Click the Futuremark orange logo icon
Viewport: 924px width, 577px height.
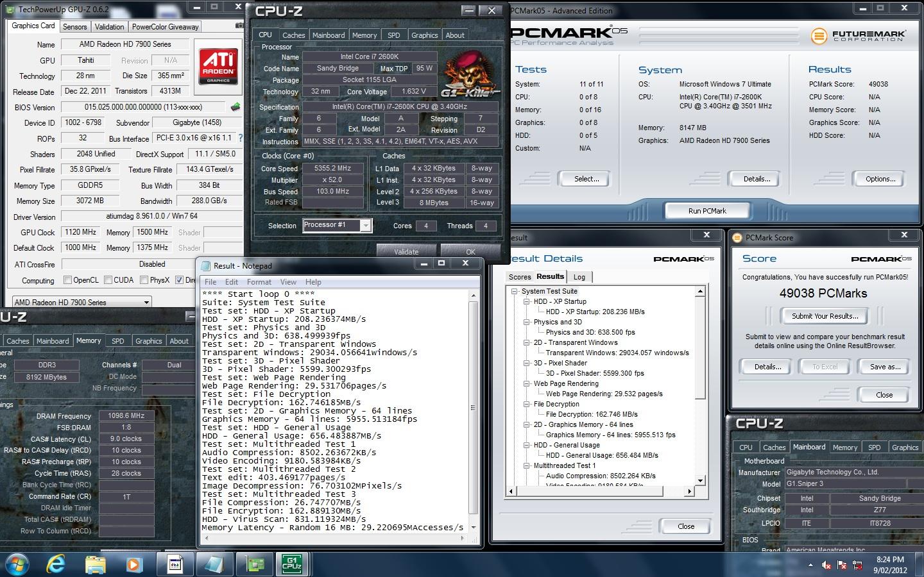pyautogui.click(x=819, y=36)
